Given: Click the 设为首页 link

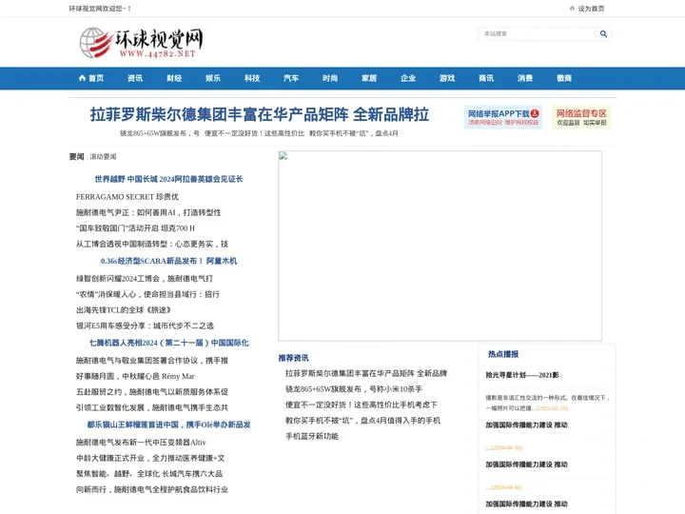Looking at the screenshot, I should [591, 9].
